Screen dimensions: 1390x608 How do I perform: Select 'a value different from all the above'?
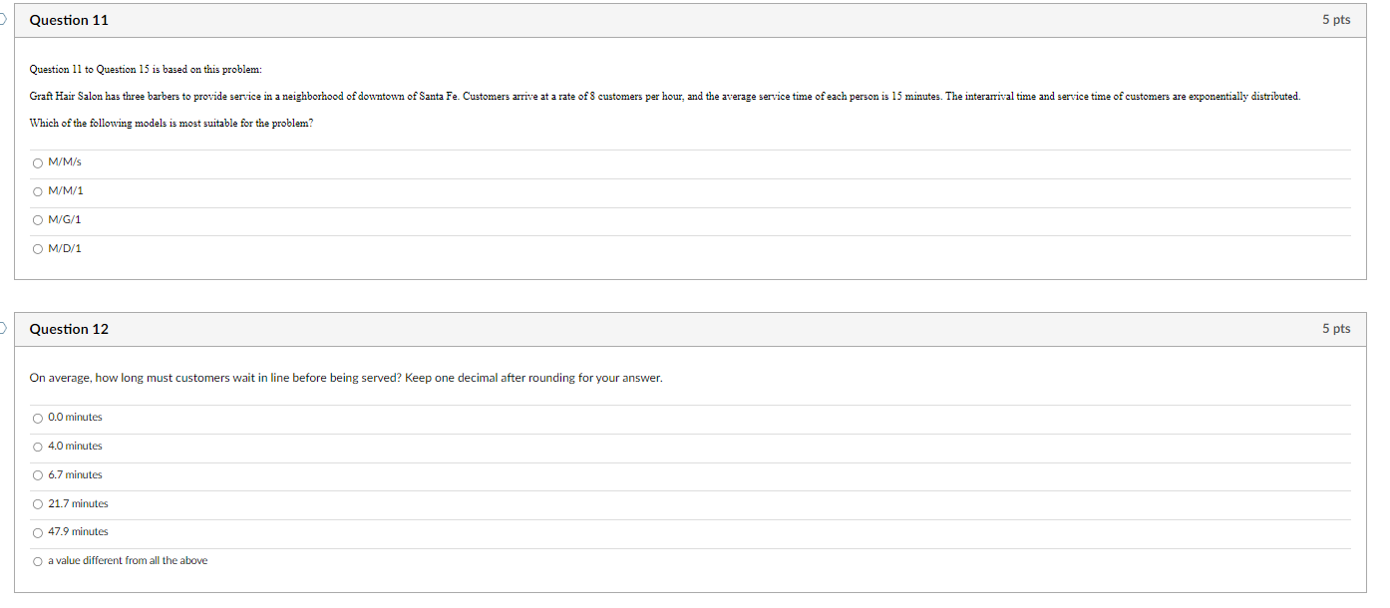click(38, 561)
